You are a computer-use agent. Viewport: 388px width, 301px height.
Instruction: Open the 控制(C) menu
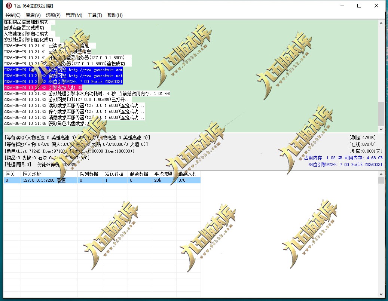pyautogui.click(x=13, y=15)
